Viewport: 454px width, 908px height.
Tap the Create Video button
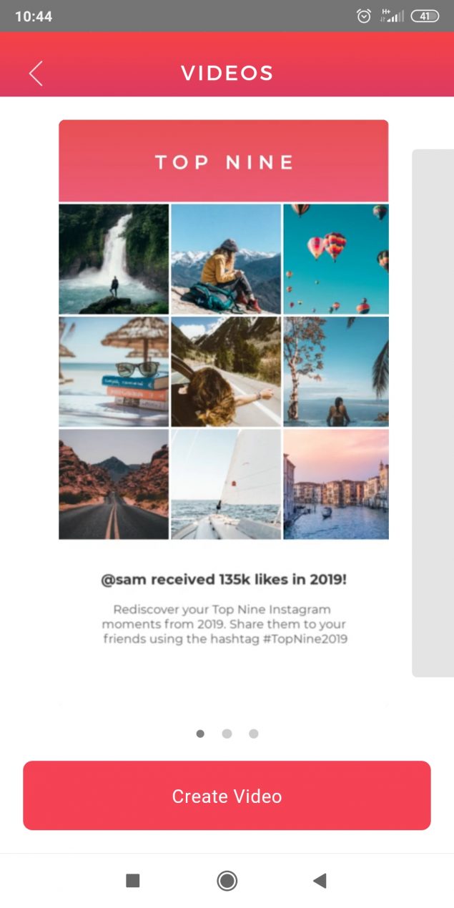[x=227, y=796]
